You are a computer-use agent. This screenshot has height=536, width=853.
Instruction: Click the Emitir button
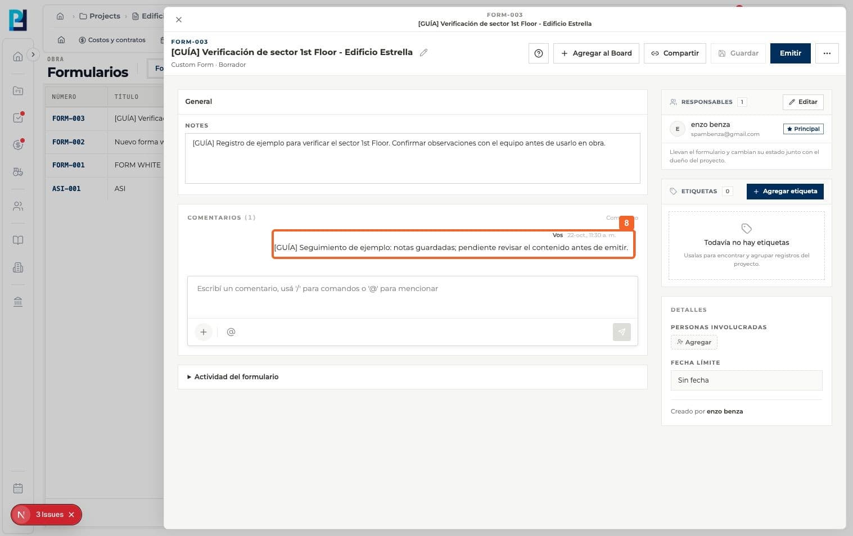790,53
